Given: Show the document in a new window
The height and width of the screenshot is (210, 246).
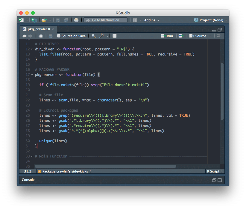Looking at the screenshot, I should point(40,36).
